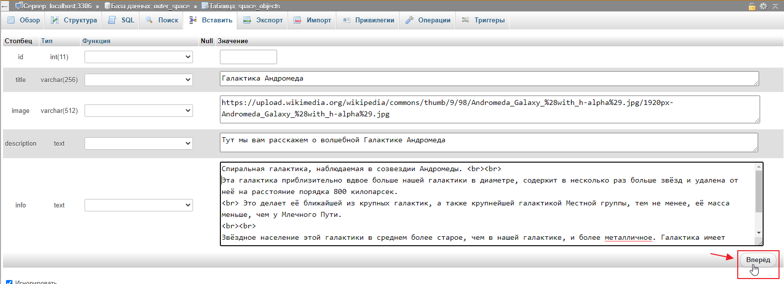Open database outer_space breadcrumb link
This screenshot has width=784, height=284.
[150, 6]
